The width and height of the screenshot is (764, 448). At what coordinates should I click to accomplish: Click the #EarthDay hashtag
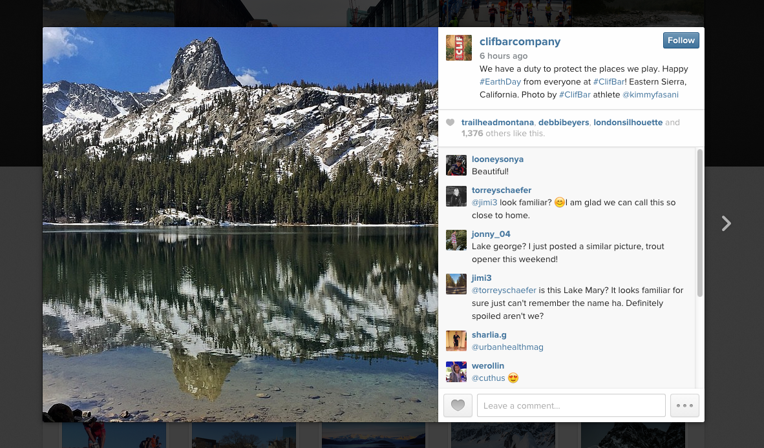point(500,82)
